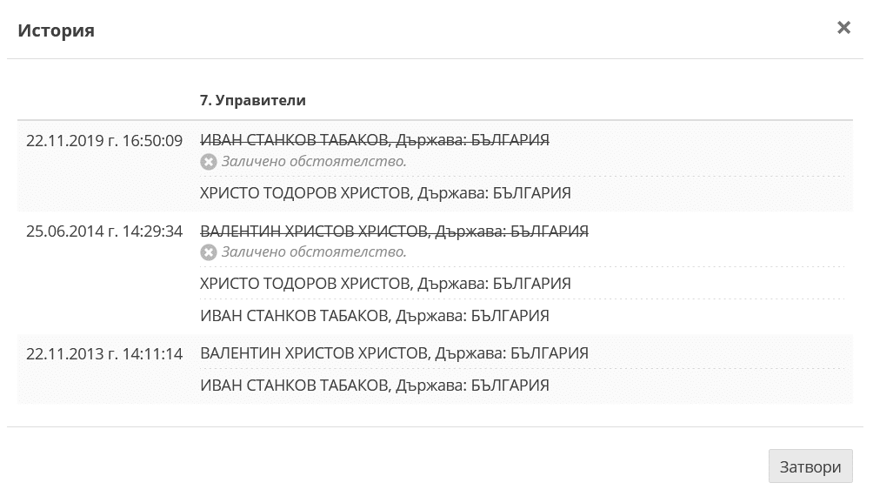Click "Държава: БЪЛГАРИЯ" beside ВАЛЕНТИН ХРИСТОВ in 22.11.2013 entry

[x=511, y=353]
